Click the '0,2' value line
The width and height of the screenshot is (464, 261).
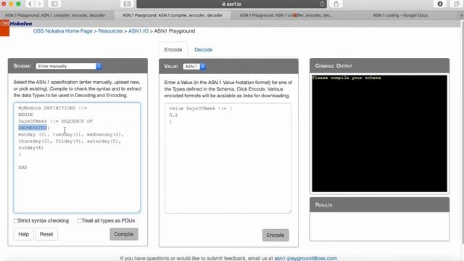coord(173,115)
